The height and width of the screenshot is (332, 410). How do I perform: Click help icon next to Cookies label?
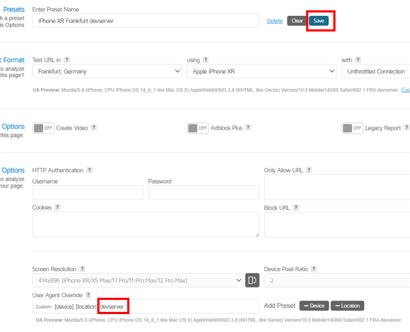click(57, 207)
